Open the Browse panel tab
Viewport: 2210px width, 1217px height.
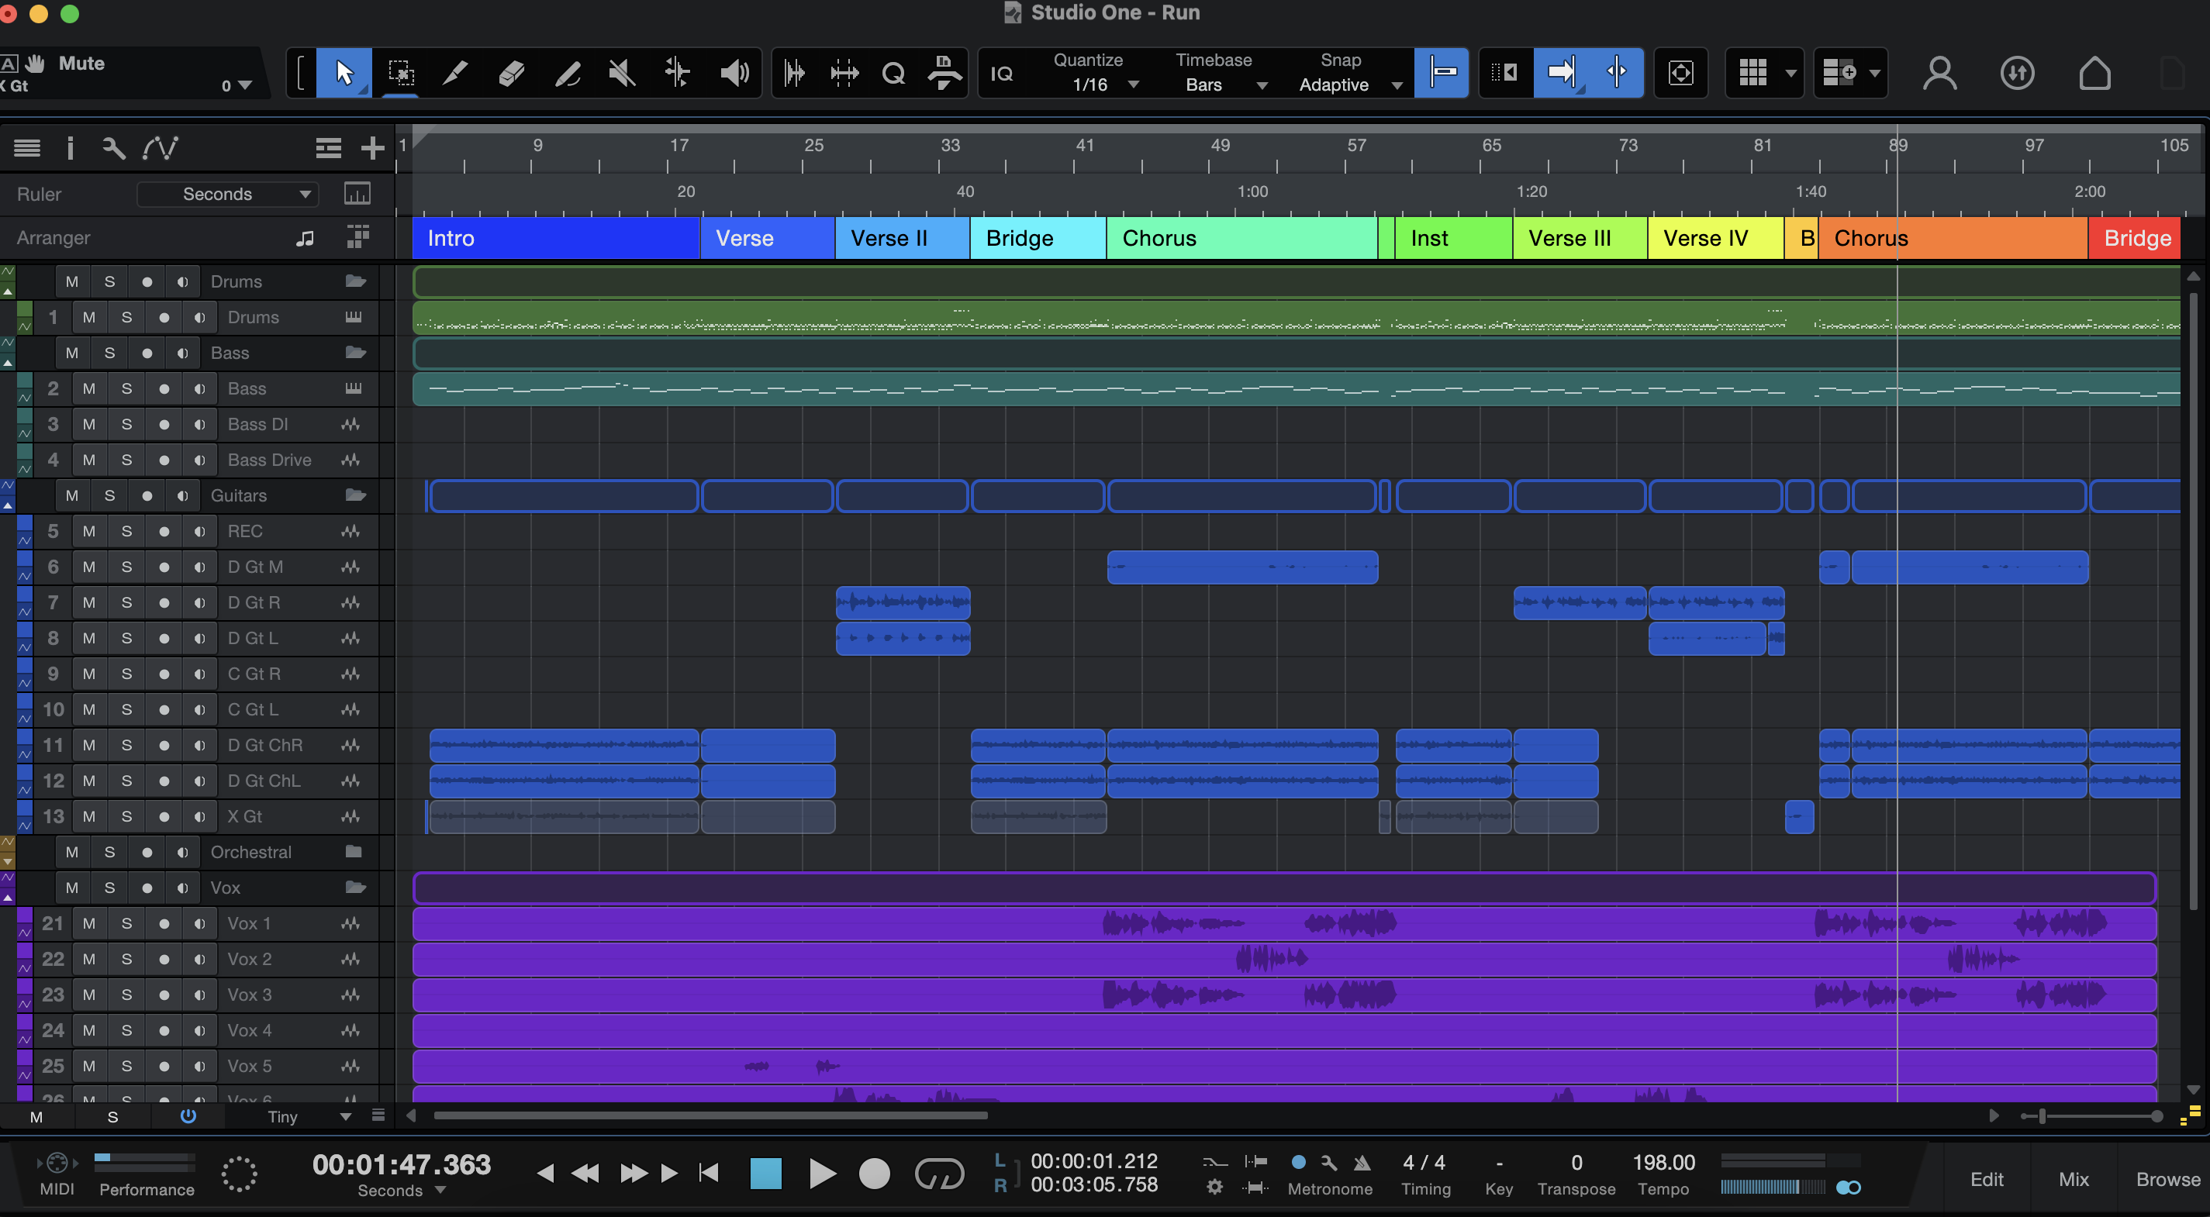coord(2167,1179)
